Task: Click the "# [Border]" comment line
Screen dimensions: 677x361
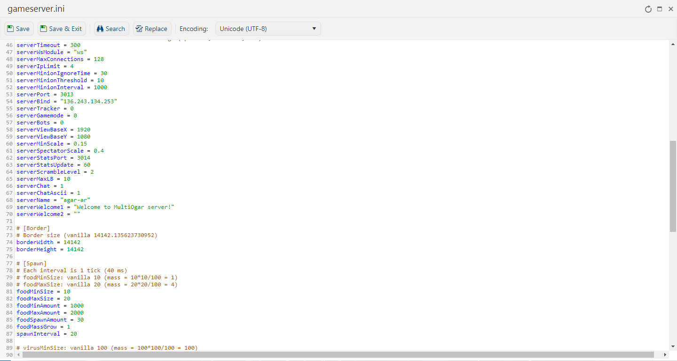Action: click(33, 228)
